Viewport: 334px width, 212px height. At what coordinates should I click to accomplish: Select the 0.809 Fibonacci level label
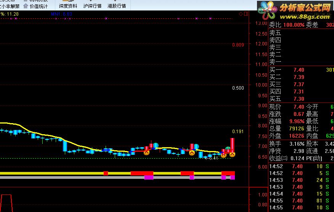click(x=238, y=45)
